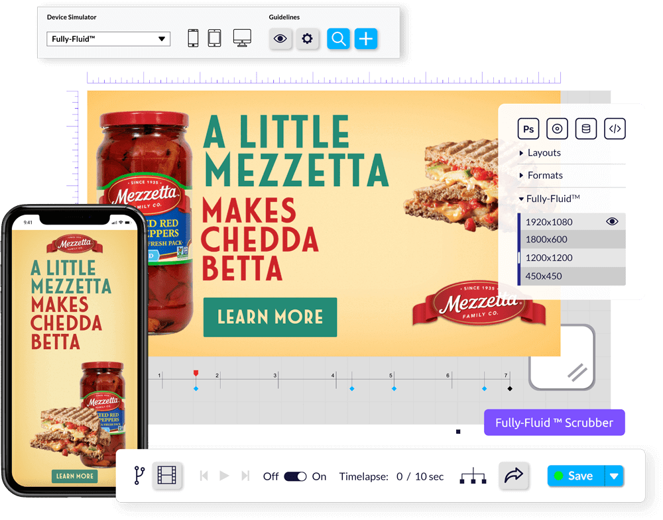Screen dimensions: 663x520
Task: Click the share arrow button
Action: click(x=513, y=476)
